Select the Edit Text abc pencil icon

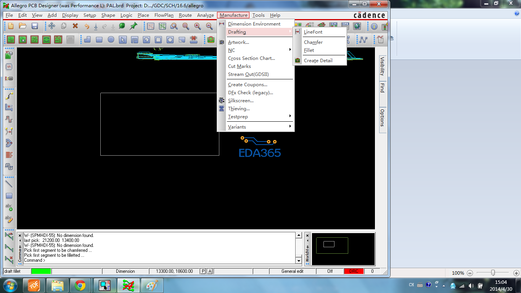point(9,219)
